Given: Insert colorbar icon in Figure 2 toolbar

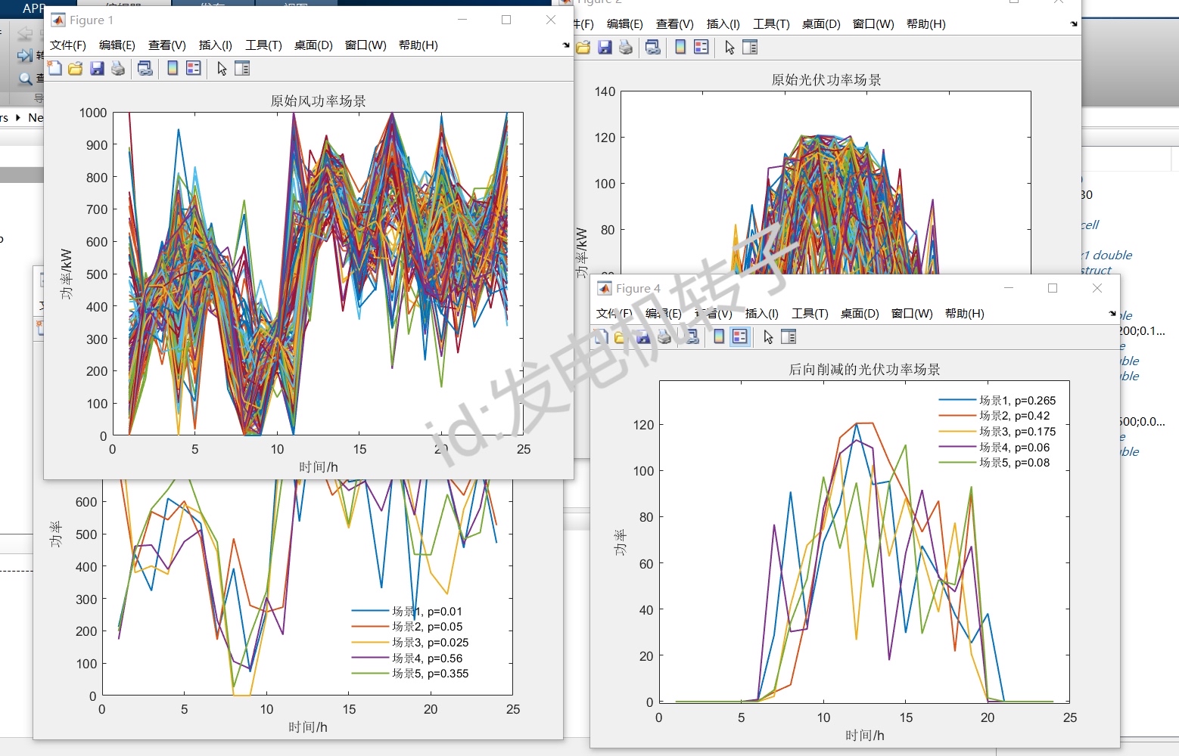Looking at the screenshot, I should [x=680, y=48].
